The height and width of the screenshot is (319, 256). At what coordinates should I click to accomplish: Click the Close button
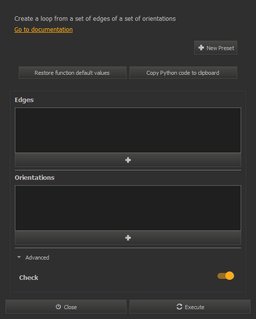click(66, 307)
